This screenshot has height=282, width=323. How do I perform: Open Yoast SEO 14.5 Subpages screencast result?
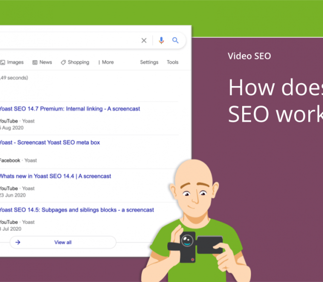(x=77, y=210)
